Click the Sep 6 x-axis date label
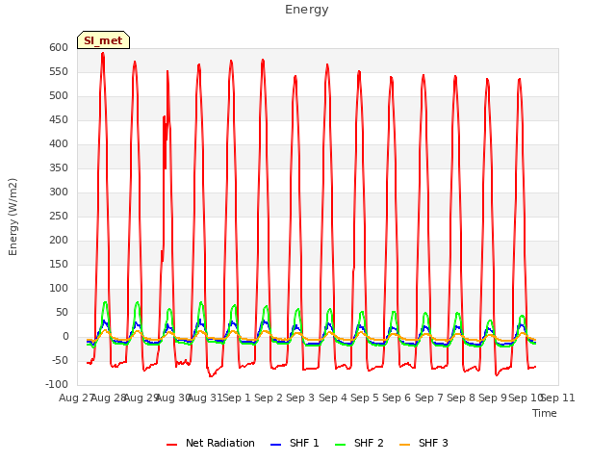This screenshot has width=616, height=462. [x=397, y=398]
